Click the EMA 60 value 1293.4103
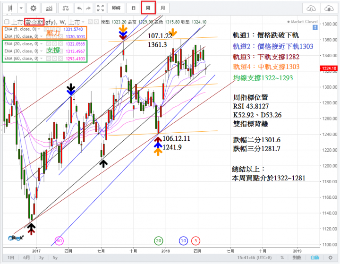This screenshot has height=264, width=340. [x=75, y=59]
